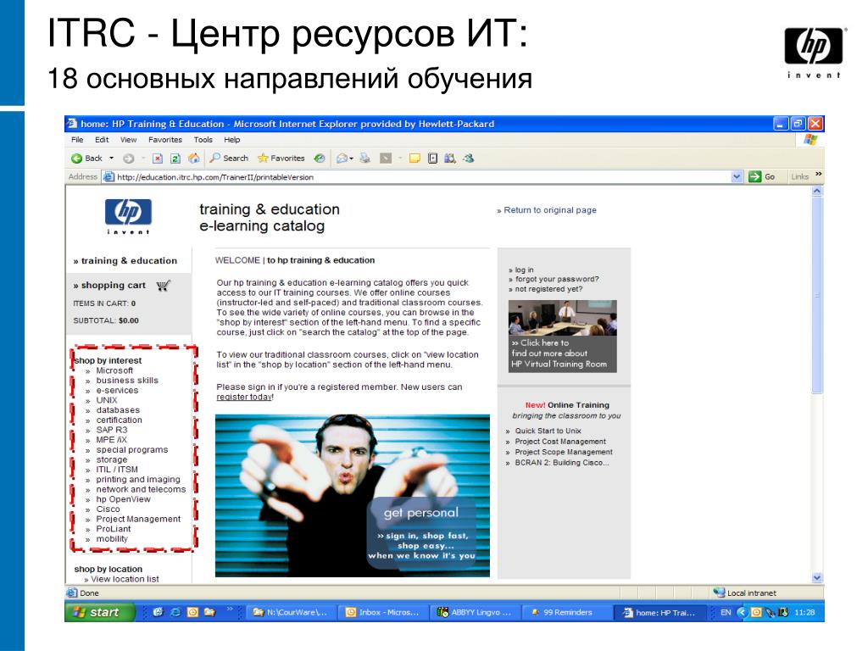The image size is (868, 651).
Task: Click the Stop loading icon
Action: (x=158, y=159)
